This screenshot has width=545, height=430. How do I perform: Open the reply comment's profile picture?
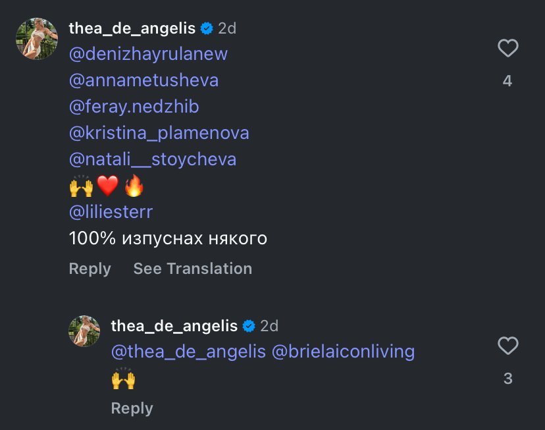coord(84,331)
